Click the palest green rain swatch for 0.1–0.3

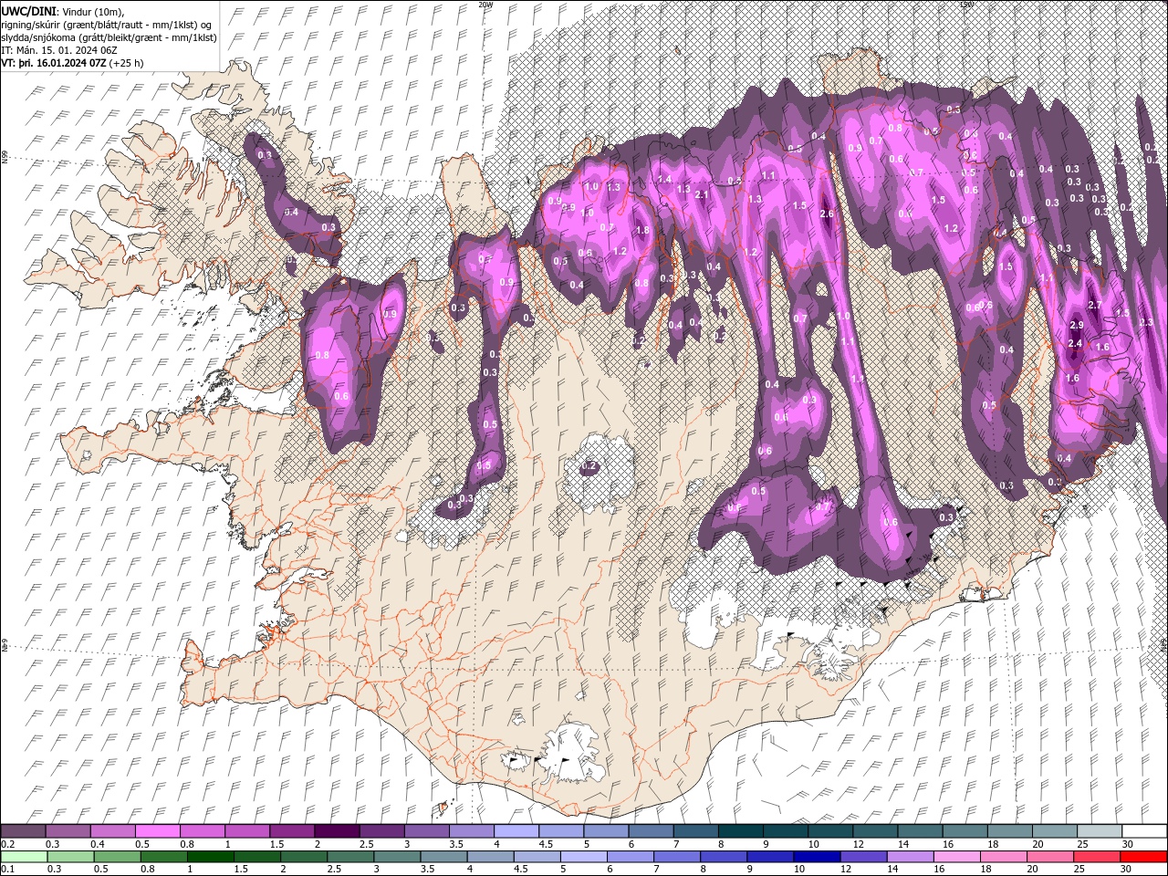tap(23, 856)
